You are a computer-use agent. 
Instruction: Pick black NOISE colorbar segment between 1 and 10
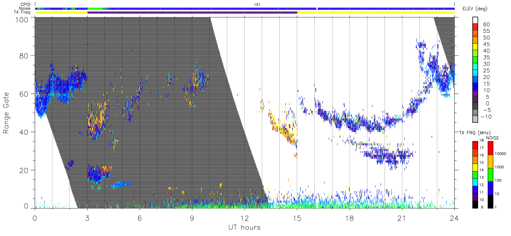pos(490,201)
